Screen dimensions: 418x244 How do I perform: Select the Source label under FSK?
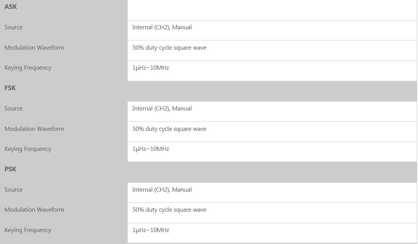13,109
